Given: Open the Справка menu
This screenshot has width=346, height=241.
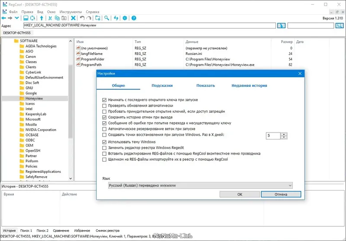Looking at the screenshot, I should pos(93,12).
